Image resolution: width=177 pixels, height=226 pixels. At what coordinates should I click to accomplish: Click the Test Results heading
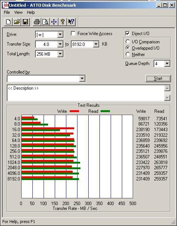click(89, 105)
